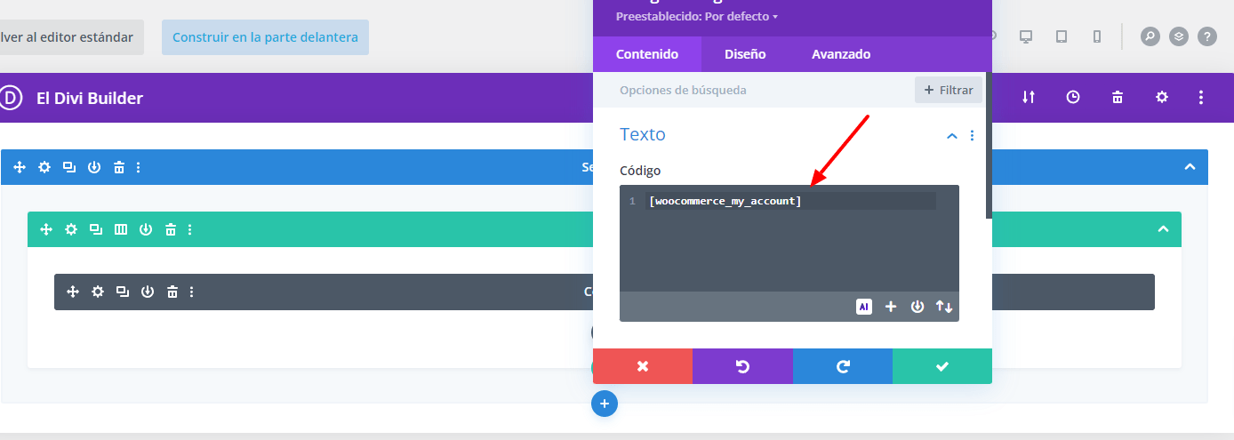
Task: Add new section blue plus button
Action: pos(605,404)
